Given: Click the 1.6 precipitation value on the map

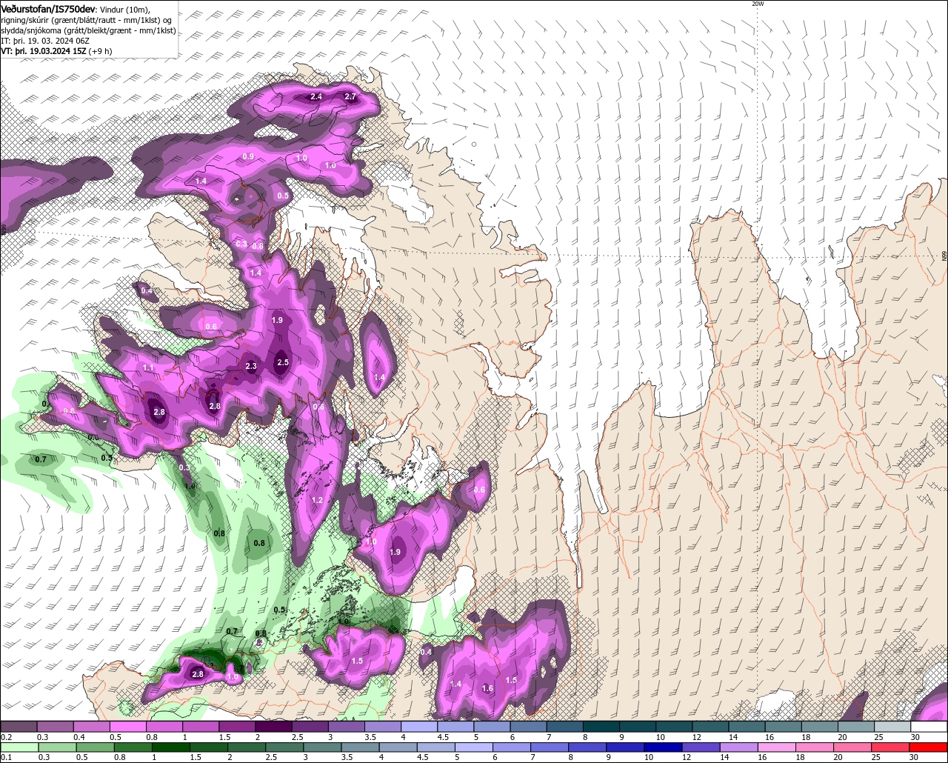Looking at the screenshot, I should (487, 689).
